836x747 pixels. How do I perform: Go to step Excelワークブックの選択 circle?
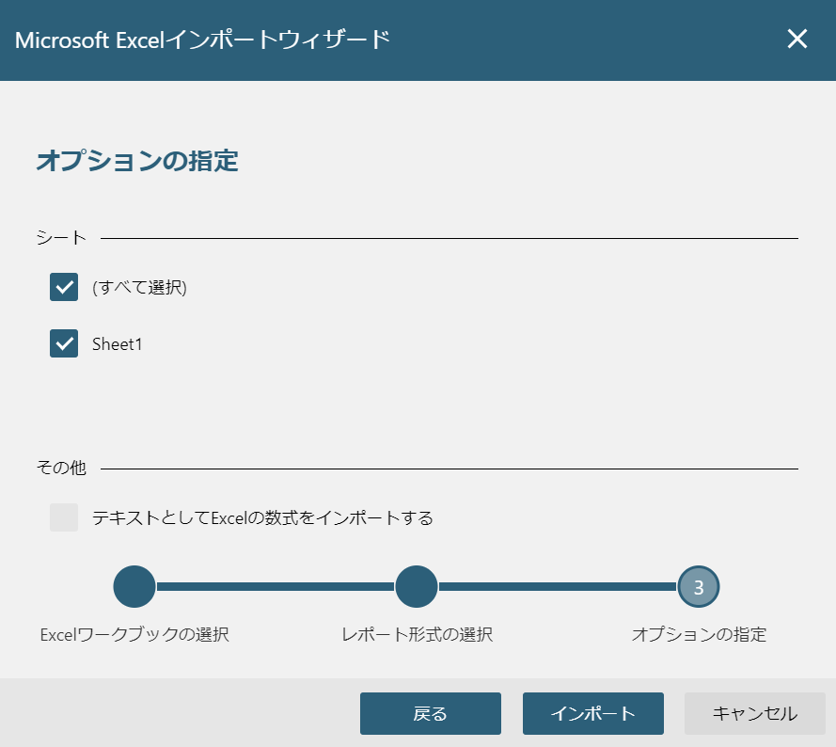click(x=134, y=587)
